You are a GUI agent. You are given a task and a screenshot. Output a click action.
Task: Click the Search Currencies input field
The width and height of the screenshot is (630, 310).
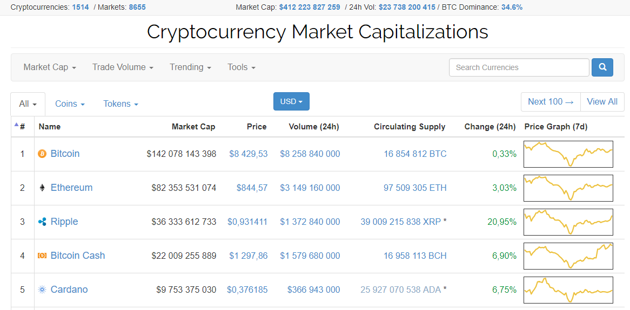pyautogui.click(x=519, y=67)
